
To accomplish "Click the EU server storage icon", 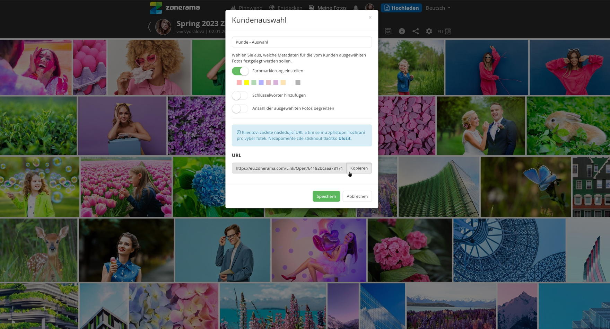I will 444,31.
